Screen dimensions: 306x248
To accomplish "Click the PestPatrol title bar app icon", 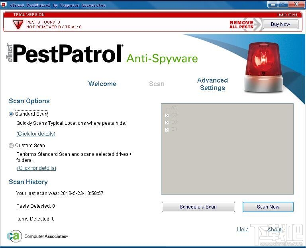I will 4,5.
